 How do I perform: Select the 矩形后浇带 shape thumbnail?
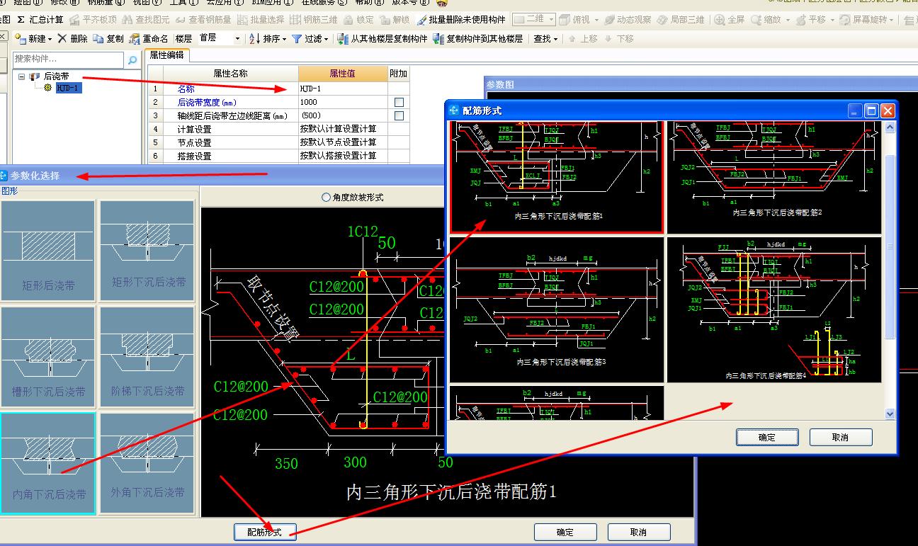pos(48,251)
